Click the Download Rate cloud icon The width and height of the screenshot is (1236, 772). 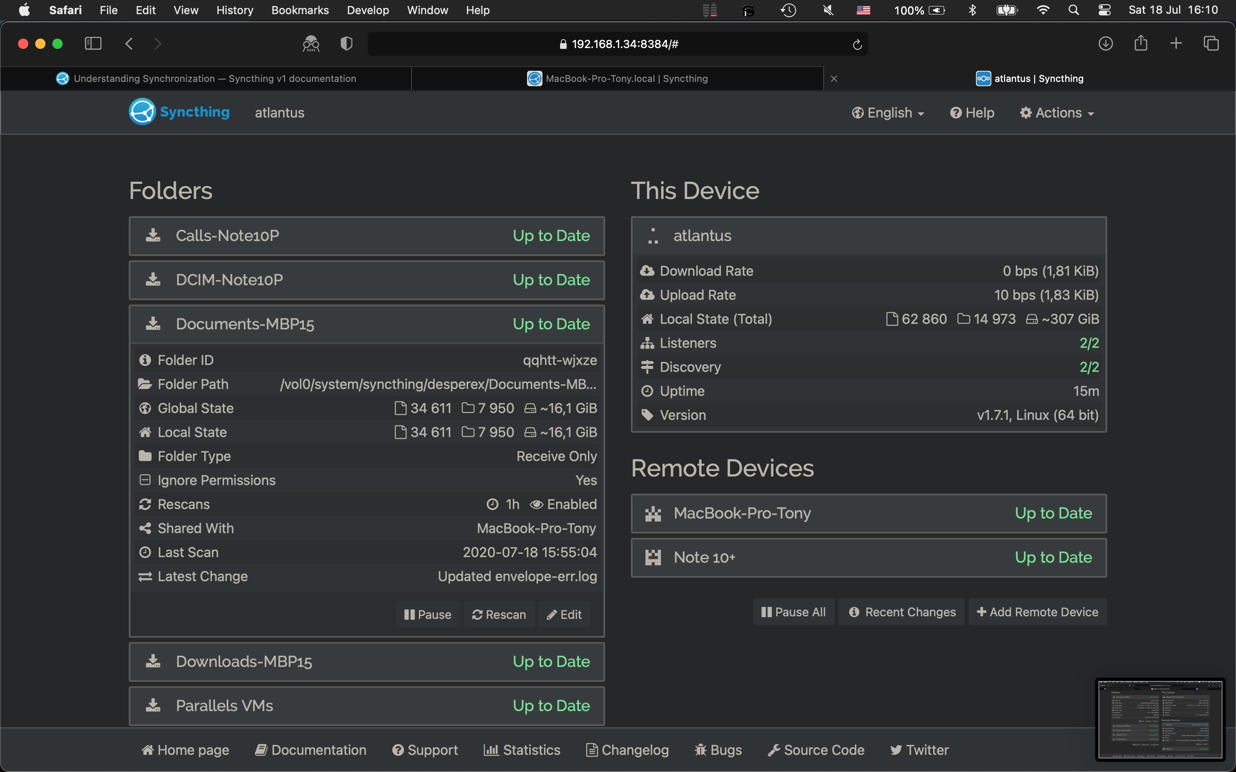point(647,271)
